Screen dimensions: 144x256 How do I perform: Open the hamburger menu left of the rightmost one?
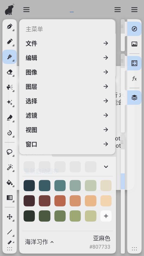click(117, 9)
